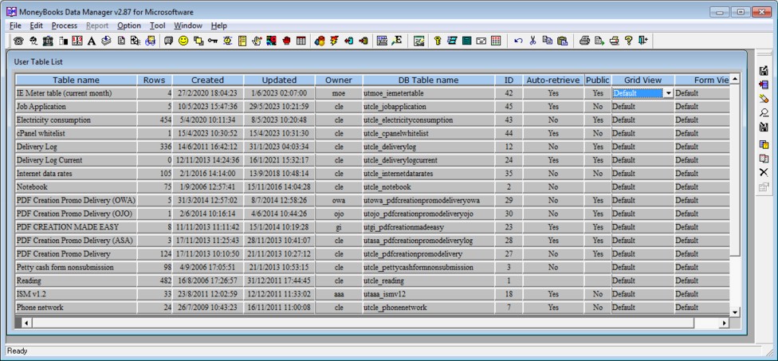Click the yellow smiley face toolbar icon
The width and height of the screenshot is (778, 361).
(x=183, y=41)
